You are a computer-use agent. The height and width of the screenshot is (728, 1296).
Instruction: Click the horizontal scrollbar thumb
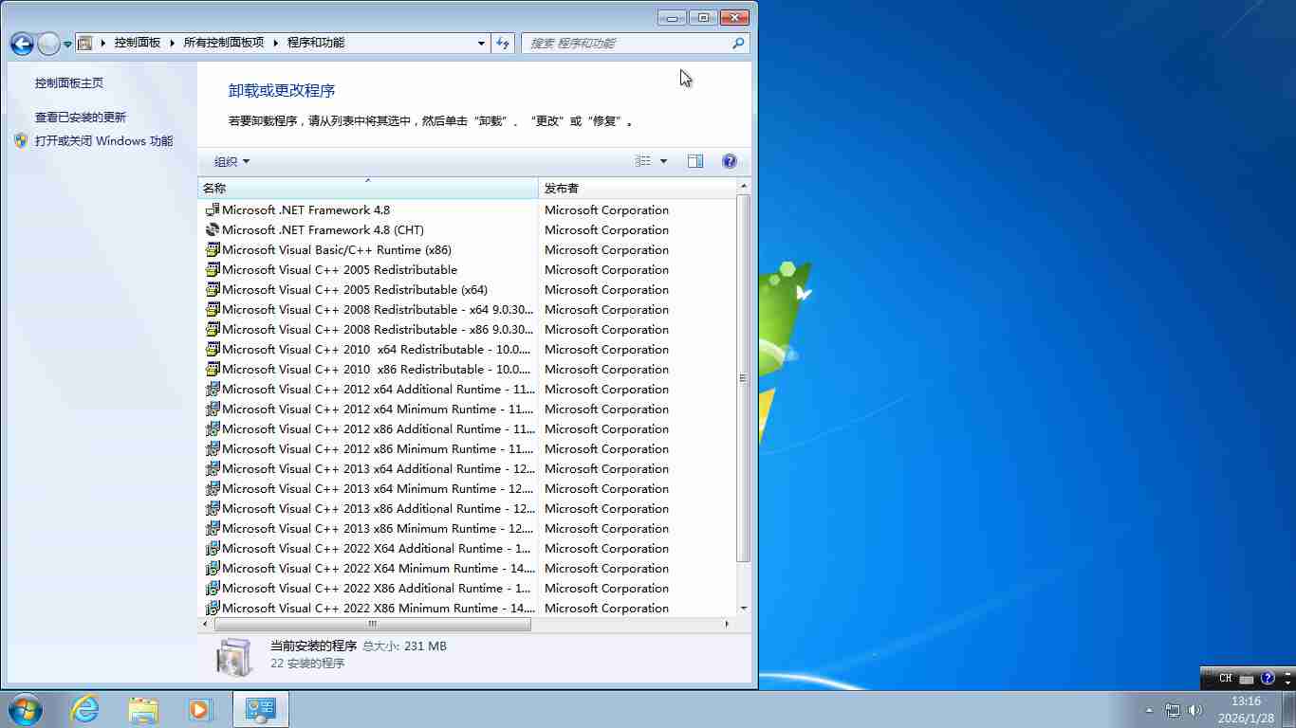pyautogui.click(x=372, y=624)
